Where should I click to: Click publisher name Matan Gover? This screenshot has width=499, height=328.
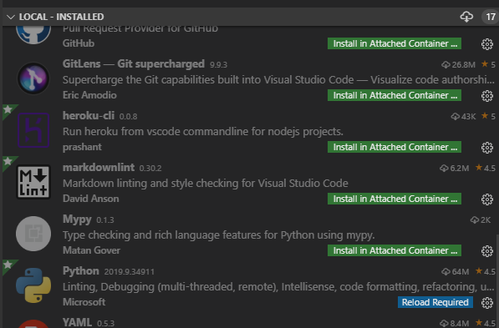[x=91, y=250]
